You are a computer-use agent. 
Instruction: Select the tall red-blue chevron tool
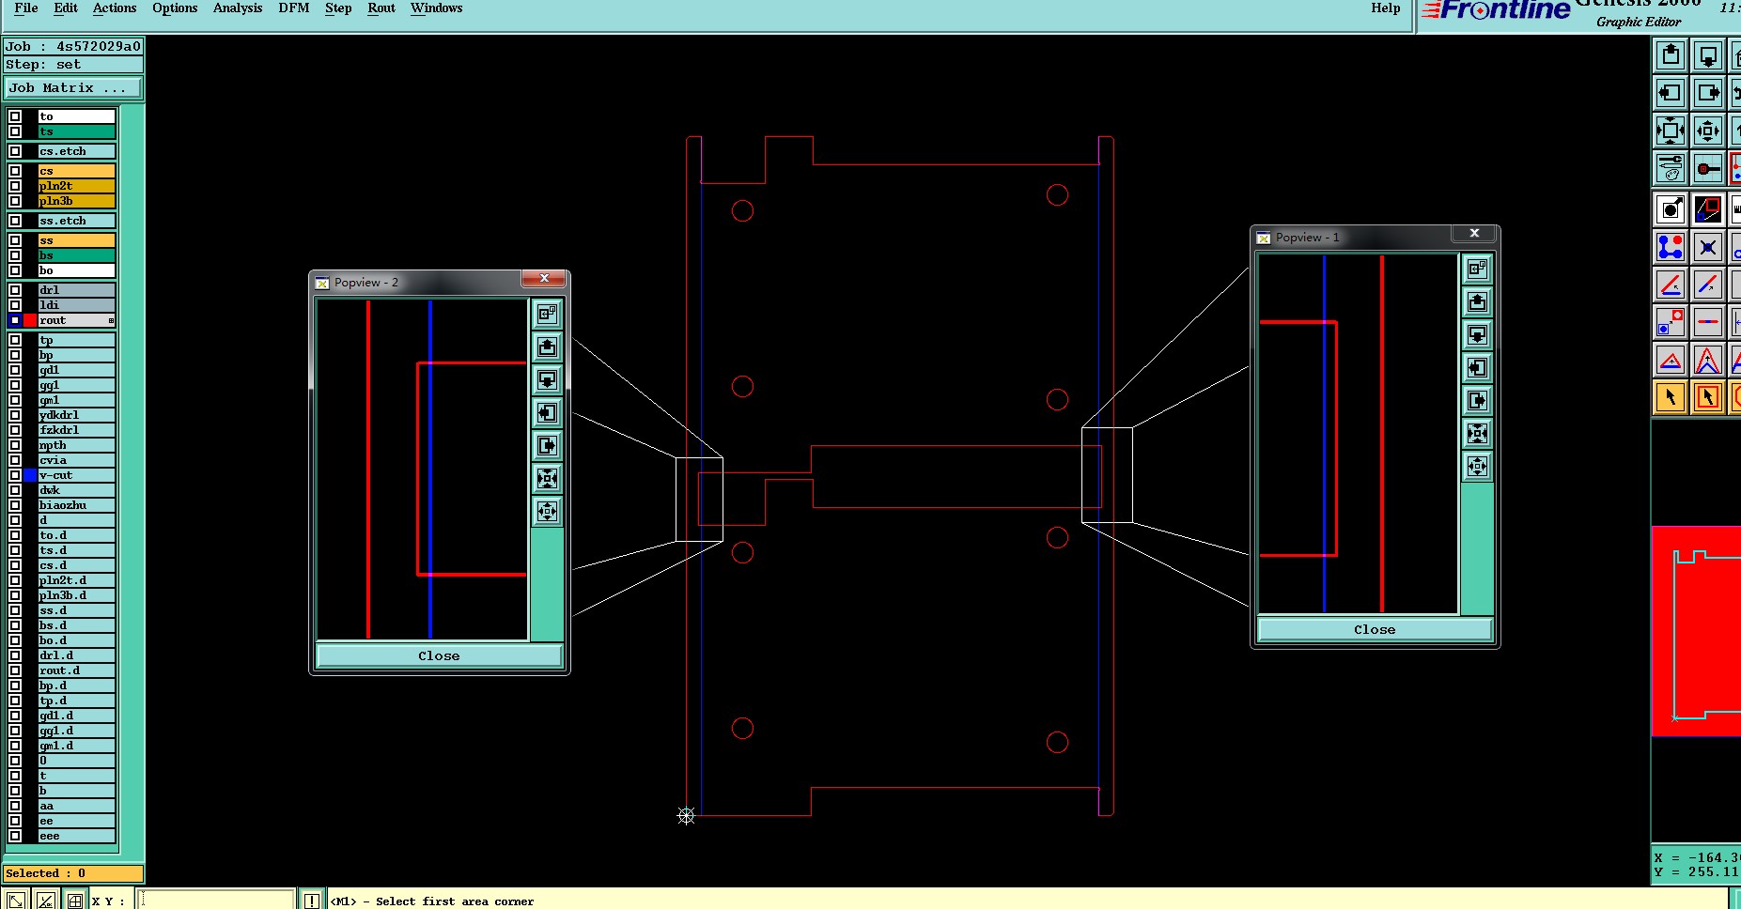(1708, 360)
